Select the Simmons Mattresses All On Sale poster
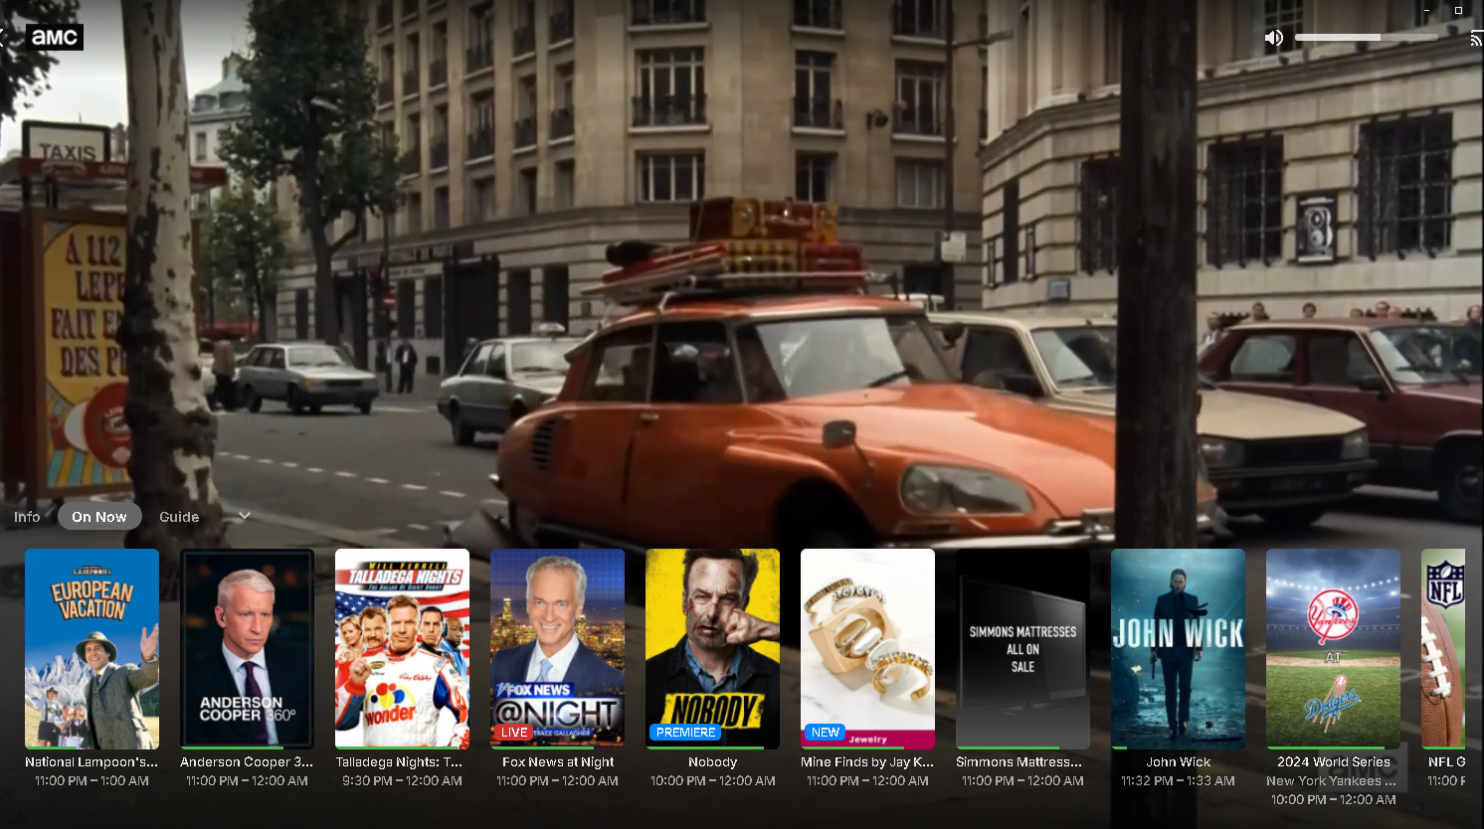Screen dimensions: 1484x829 pos(1022,648)
